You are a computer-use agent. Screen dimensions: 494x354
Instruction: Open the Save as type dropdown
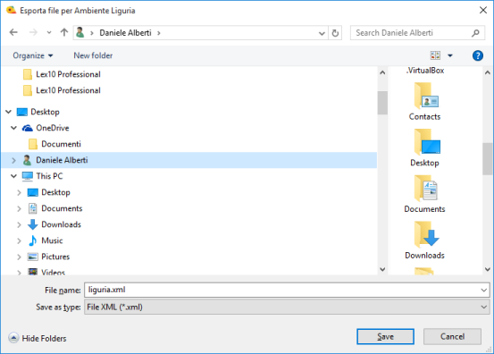[287, 307]
